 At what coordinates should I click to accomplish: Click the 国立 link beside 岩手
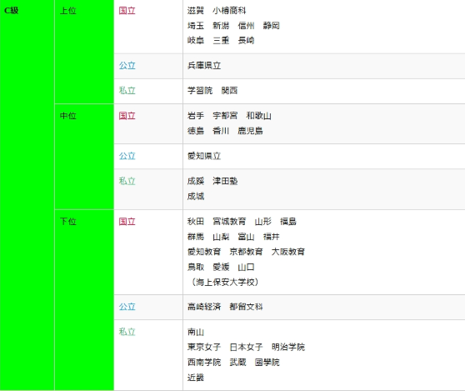[127, 116]
